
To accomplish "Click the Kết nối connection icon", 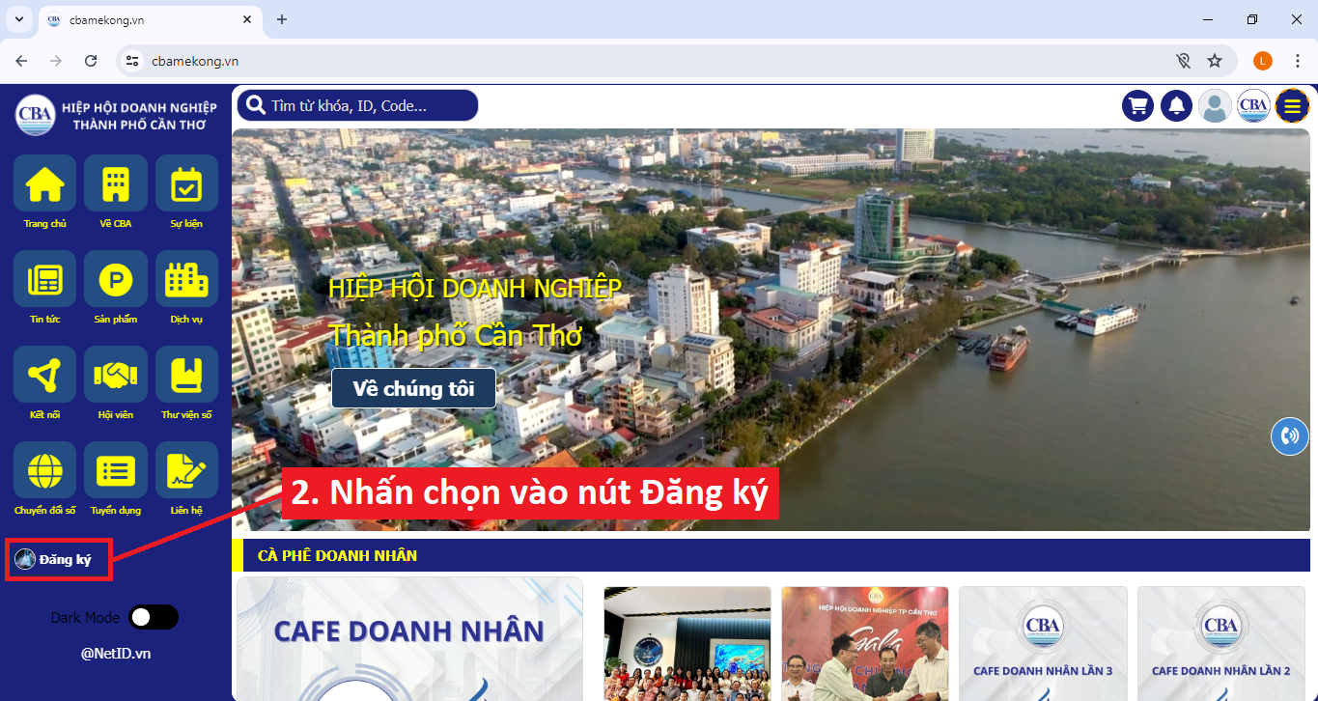I will point(44,375).
